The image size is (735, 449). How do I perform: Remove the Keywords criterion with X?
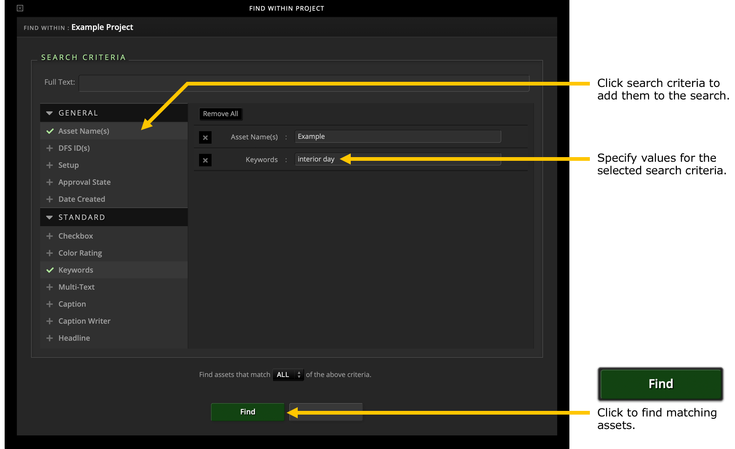click(205, 160)
